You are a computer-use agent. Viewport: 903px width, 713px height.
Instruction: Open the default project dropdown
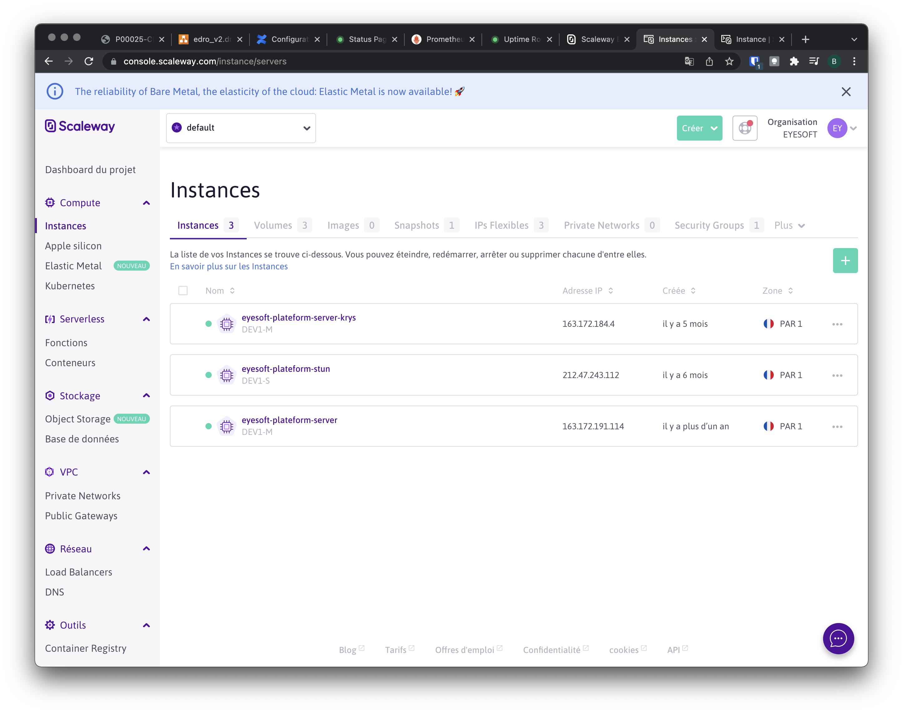(241, 128)
